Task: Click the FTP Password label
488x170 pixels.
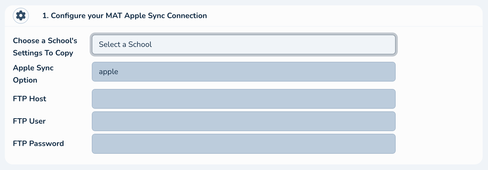Action: (38, 144)
